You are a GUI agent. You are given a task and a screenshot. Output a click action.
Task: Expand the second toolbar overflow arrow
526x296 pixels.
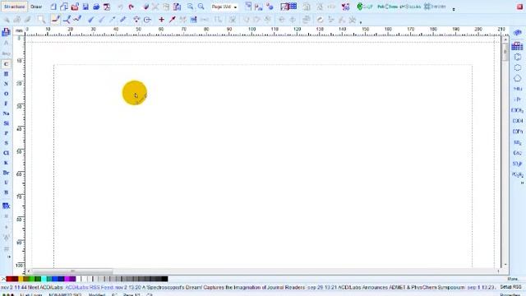(361, 22)
